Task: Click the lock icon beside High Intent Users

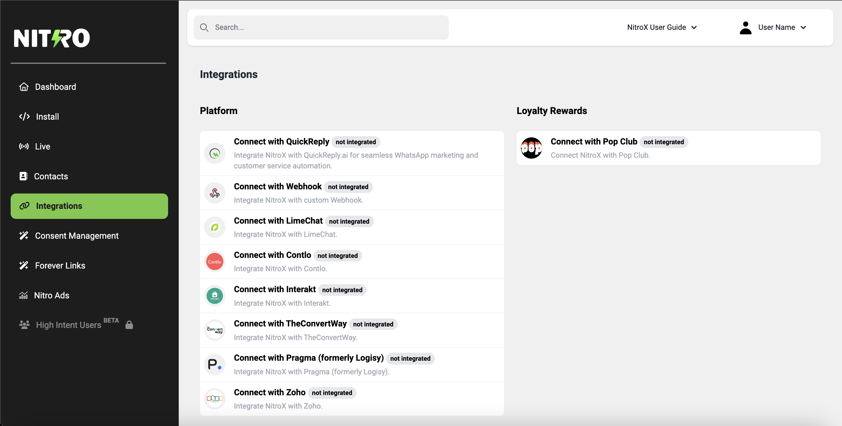Action: pos(129,325)
